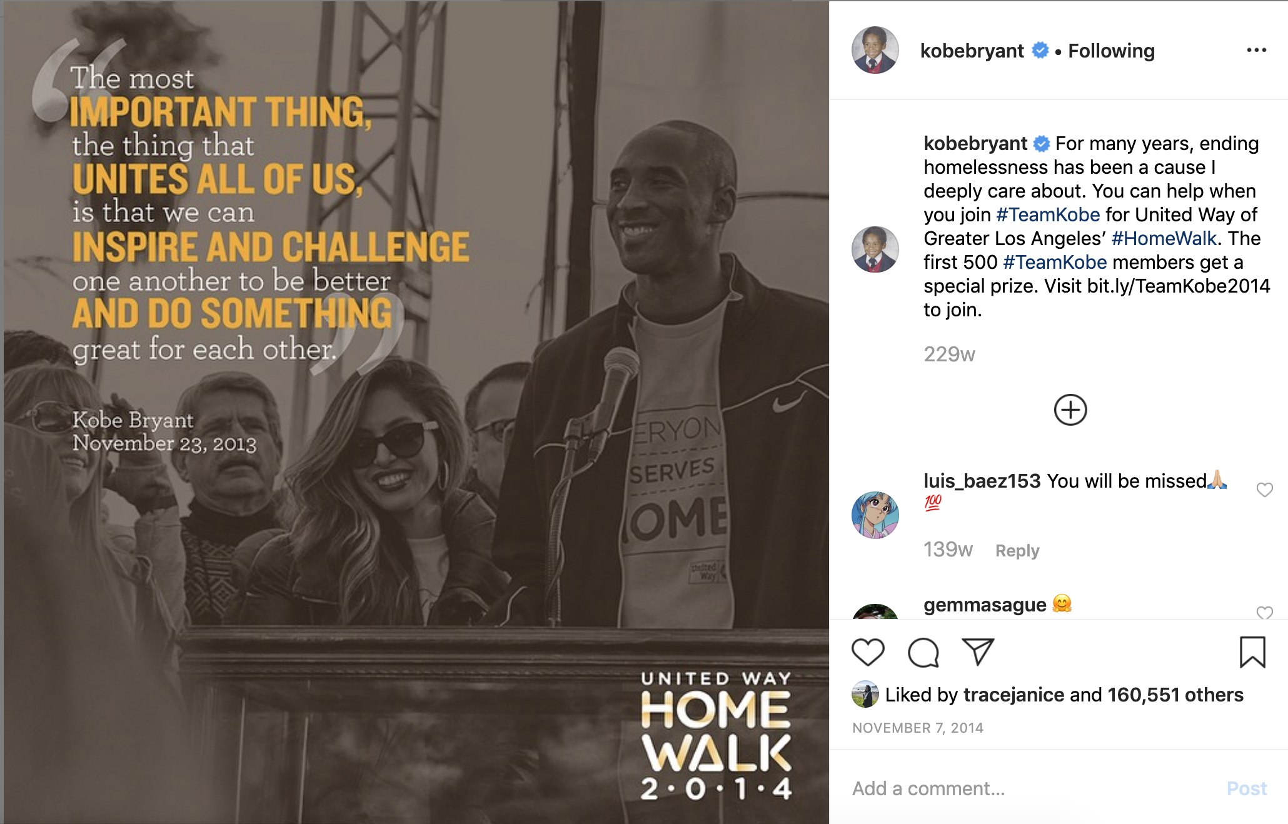Load more comments with plus circle
Viewport: 1288px width, 824px height.
[x=1070, y=410]
